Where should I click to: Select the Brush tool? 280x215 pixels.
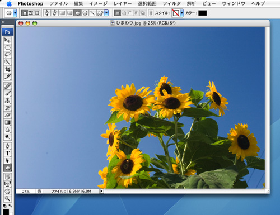pos(7,93)
